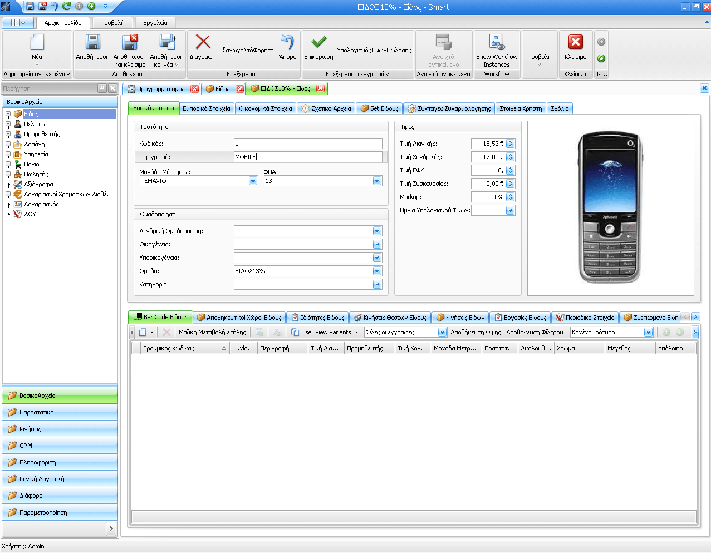The image size is (711, 554).
Task: Click Αποθήκευση Φίλτρου button
Action: click(535, 332)
